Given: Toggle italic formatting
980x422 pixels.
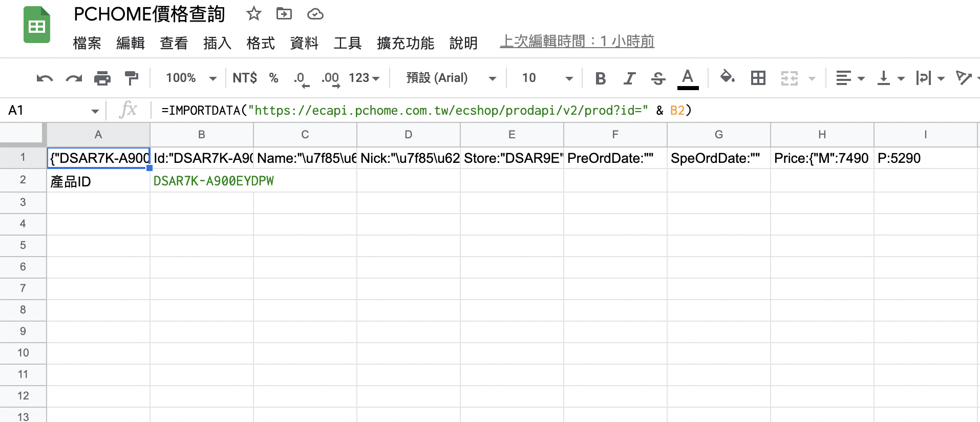Looking at the screenshot, I should [629, 78].
